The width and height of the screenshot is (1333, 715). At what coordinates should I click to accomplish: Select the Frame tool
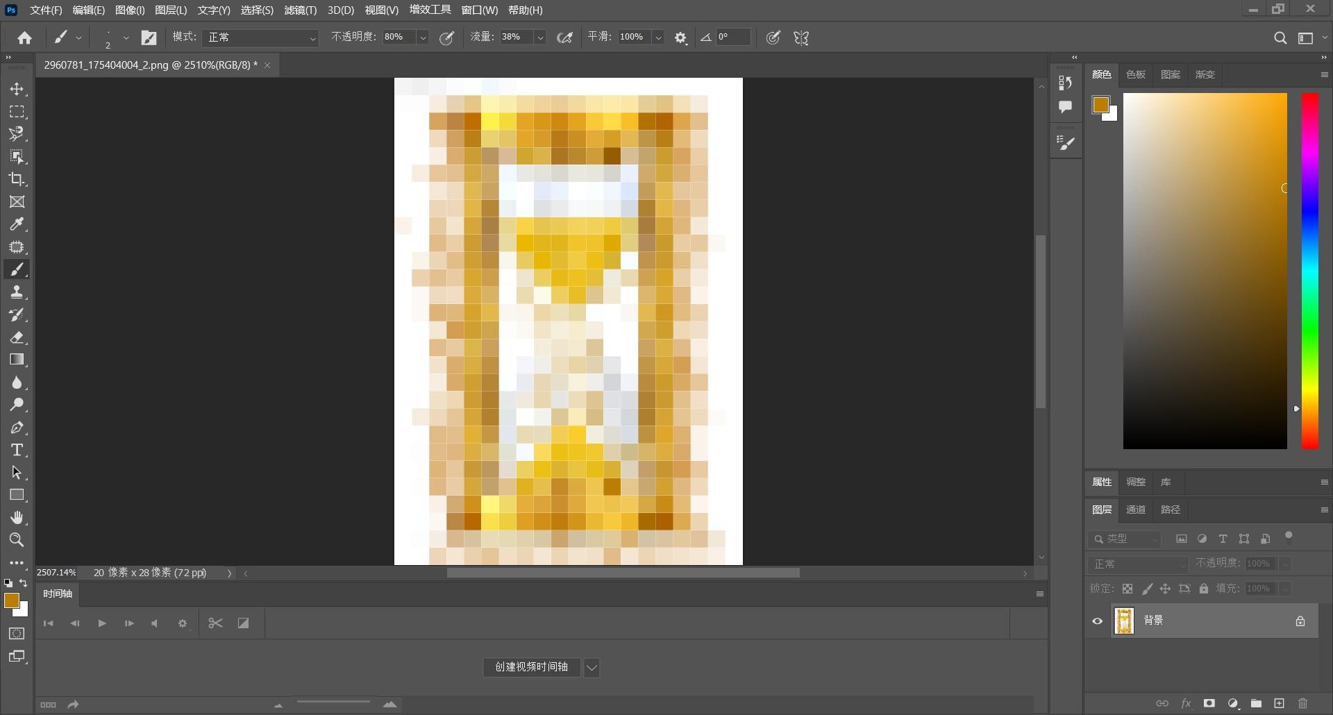click(17, 202)
